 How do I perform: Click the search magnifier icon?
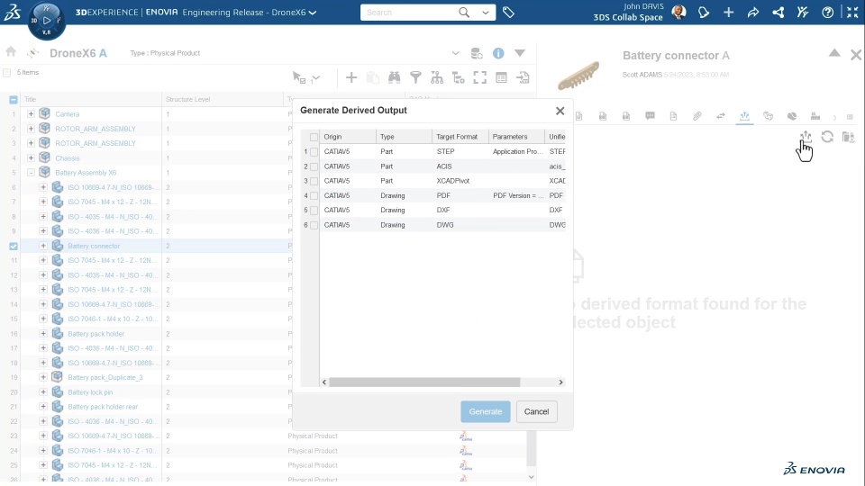pos(464,12)
